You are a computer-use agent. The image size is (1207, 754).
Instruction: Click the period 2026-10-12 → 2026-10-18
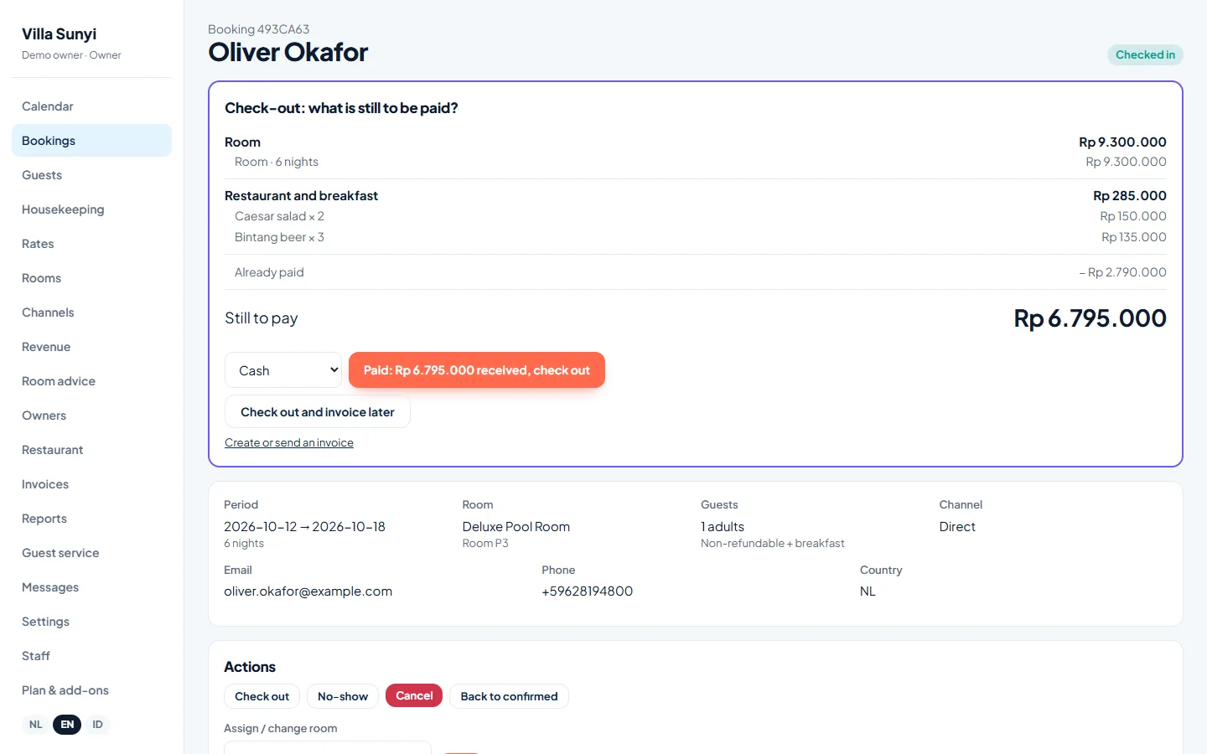pyautogui.click(x=304, y=527)
